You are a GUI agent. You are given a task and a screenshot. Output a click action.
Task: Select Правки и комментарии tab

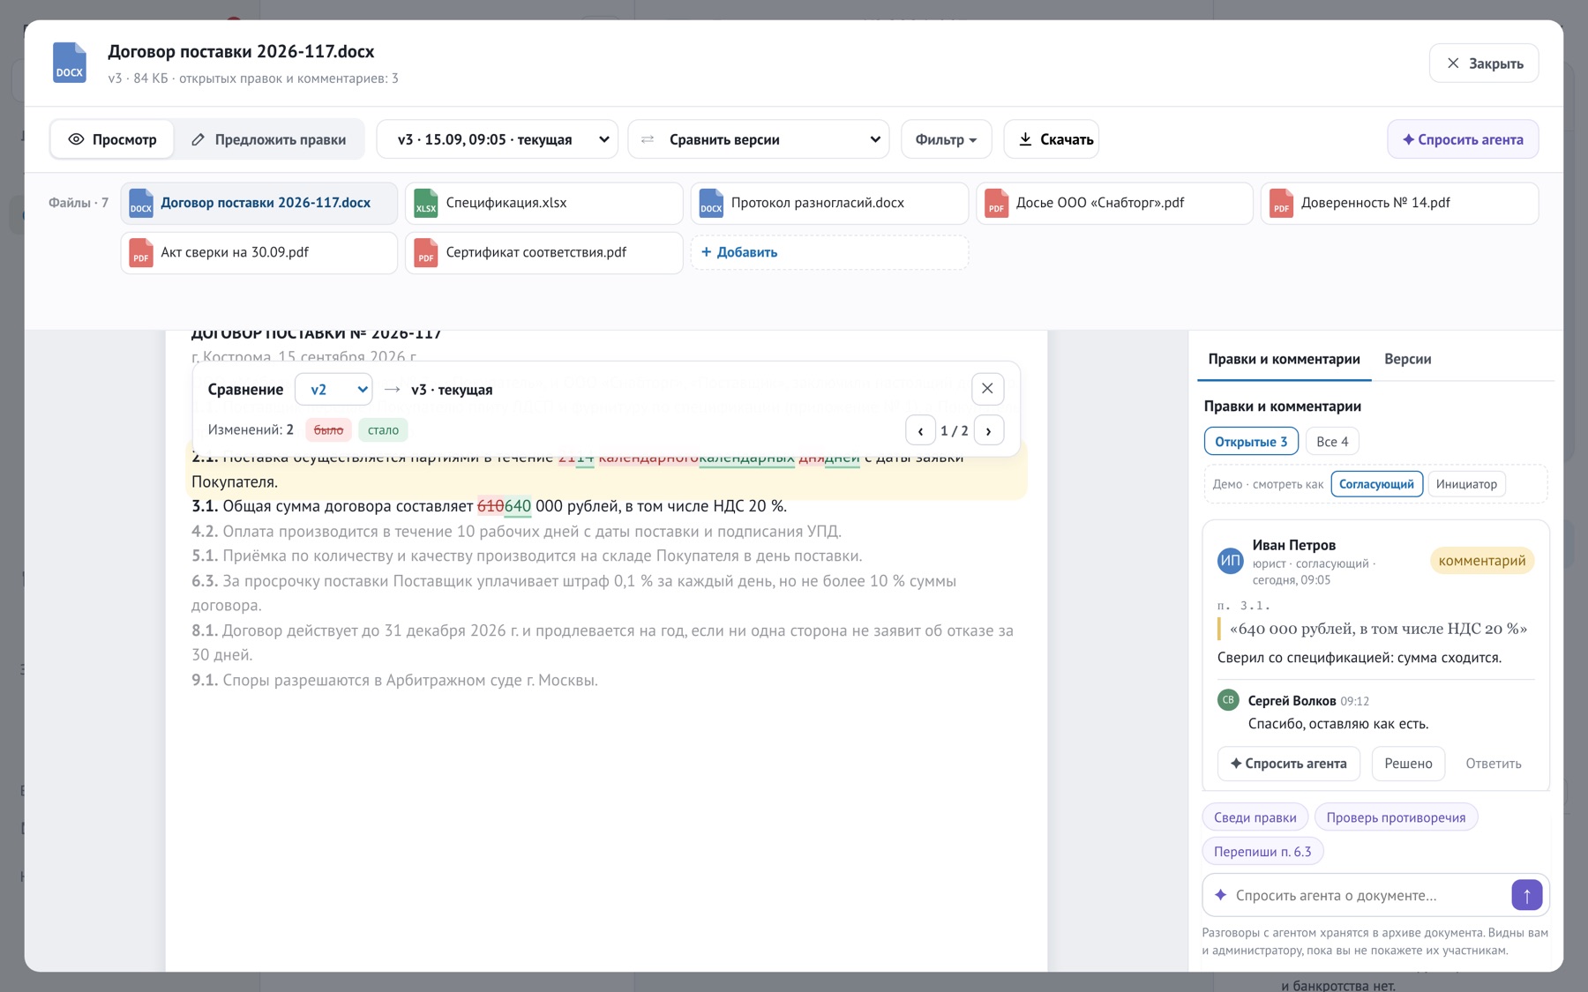(1284, 359)
